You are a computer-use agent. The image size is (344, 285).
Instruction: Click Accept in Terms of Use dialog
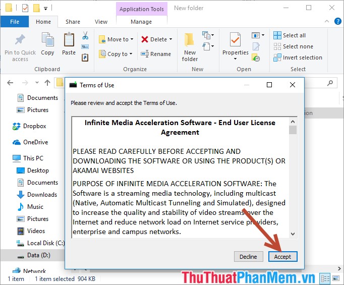(282, 256)
